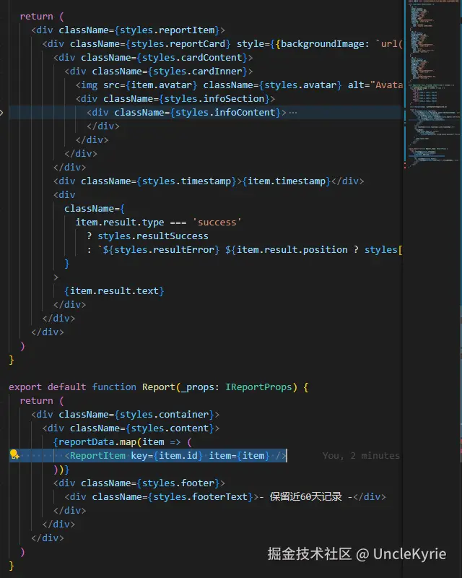
Task: Click the Report function name
Action: click(x=159, y=387)
